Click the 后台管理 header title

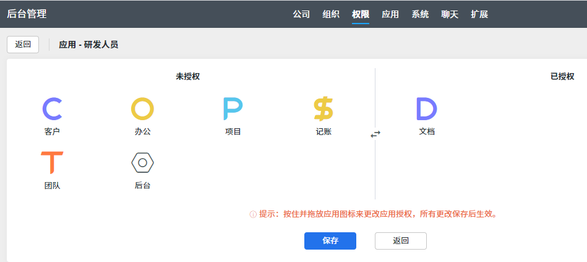[x=27, y=14]
